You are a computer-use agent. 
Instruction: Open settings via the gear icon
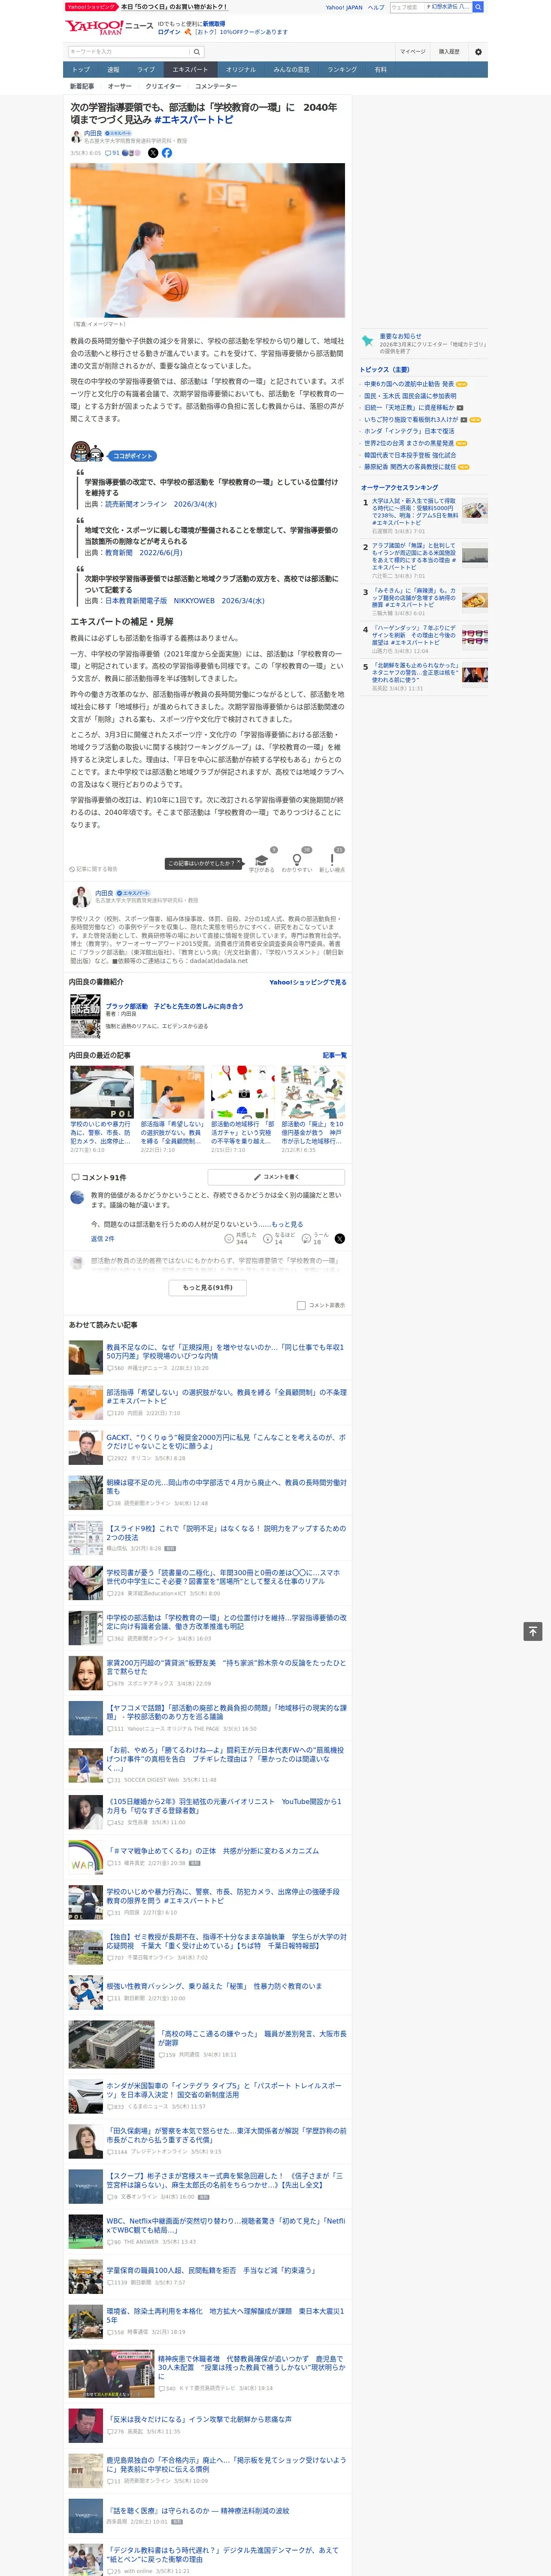pyautogui.click(x=478, y=52)
